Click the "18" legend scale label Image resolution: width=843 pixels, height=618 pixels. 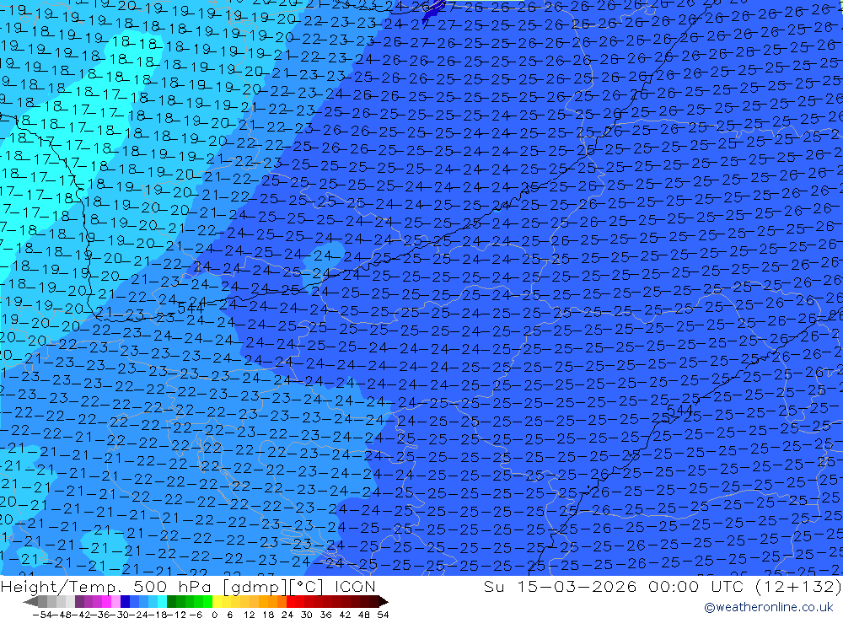[268, 615]
